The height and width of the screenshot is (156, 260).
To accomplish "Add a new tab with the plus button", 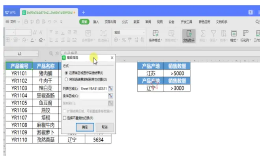I will (84, 12).
